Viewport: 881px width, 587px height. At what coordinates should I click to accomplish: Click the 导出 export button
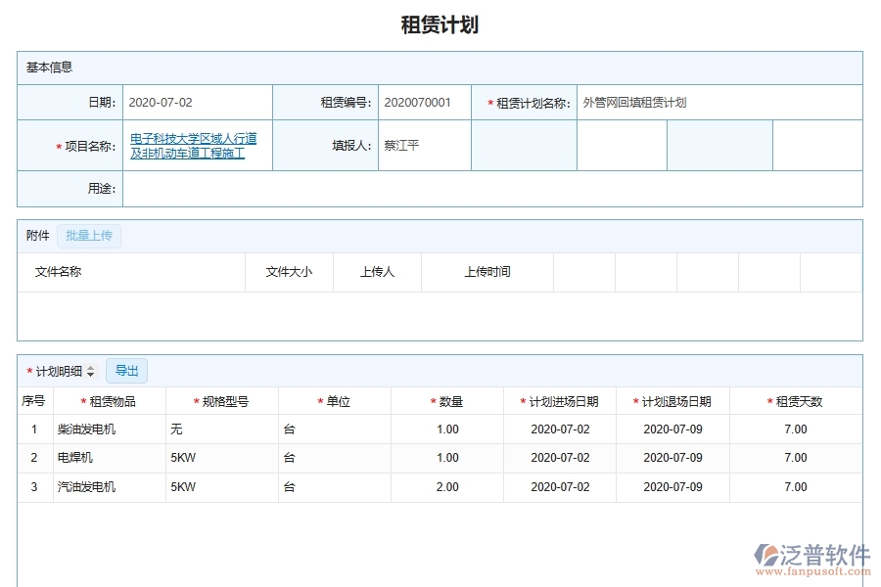tap(125, 370)
